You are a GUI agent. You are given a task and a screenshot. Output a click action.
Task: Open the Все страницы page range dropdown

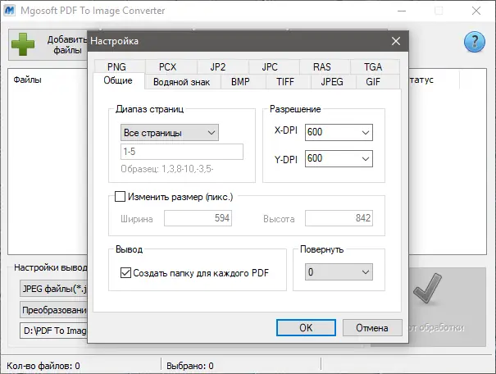point(170,133)
